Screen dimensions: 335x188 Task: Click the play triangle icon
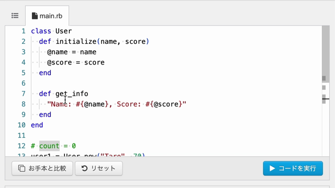272,168
